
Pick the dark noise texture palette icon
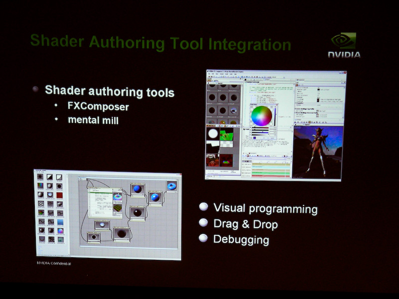pos(51,239)
